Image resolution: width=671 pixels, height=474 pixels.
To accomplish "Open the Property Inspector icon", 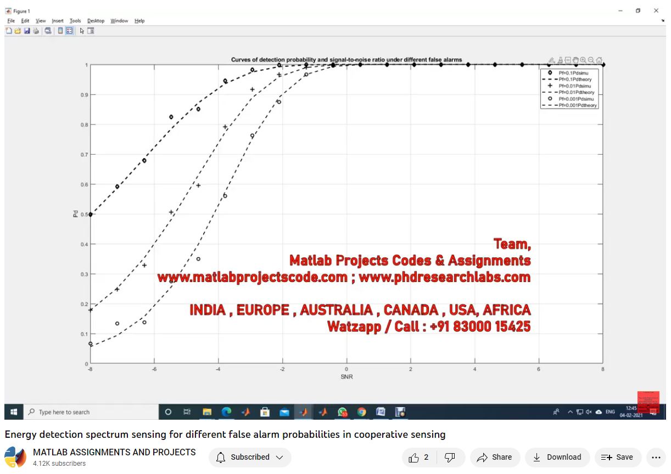I will 91,31.
